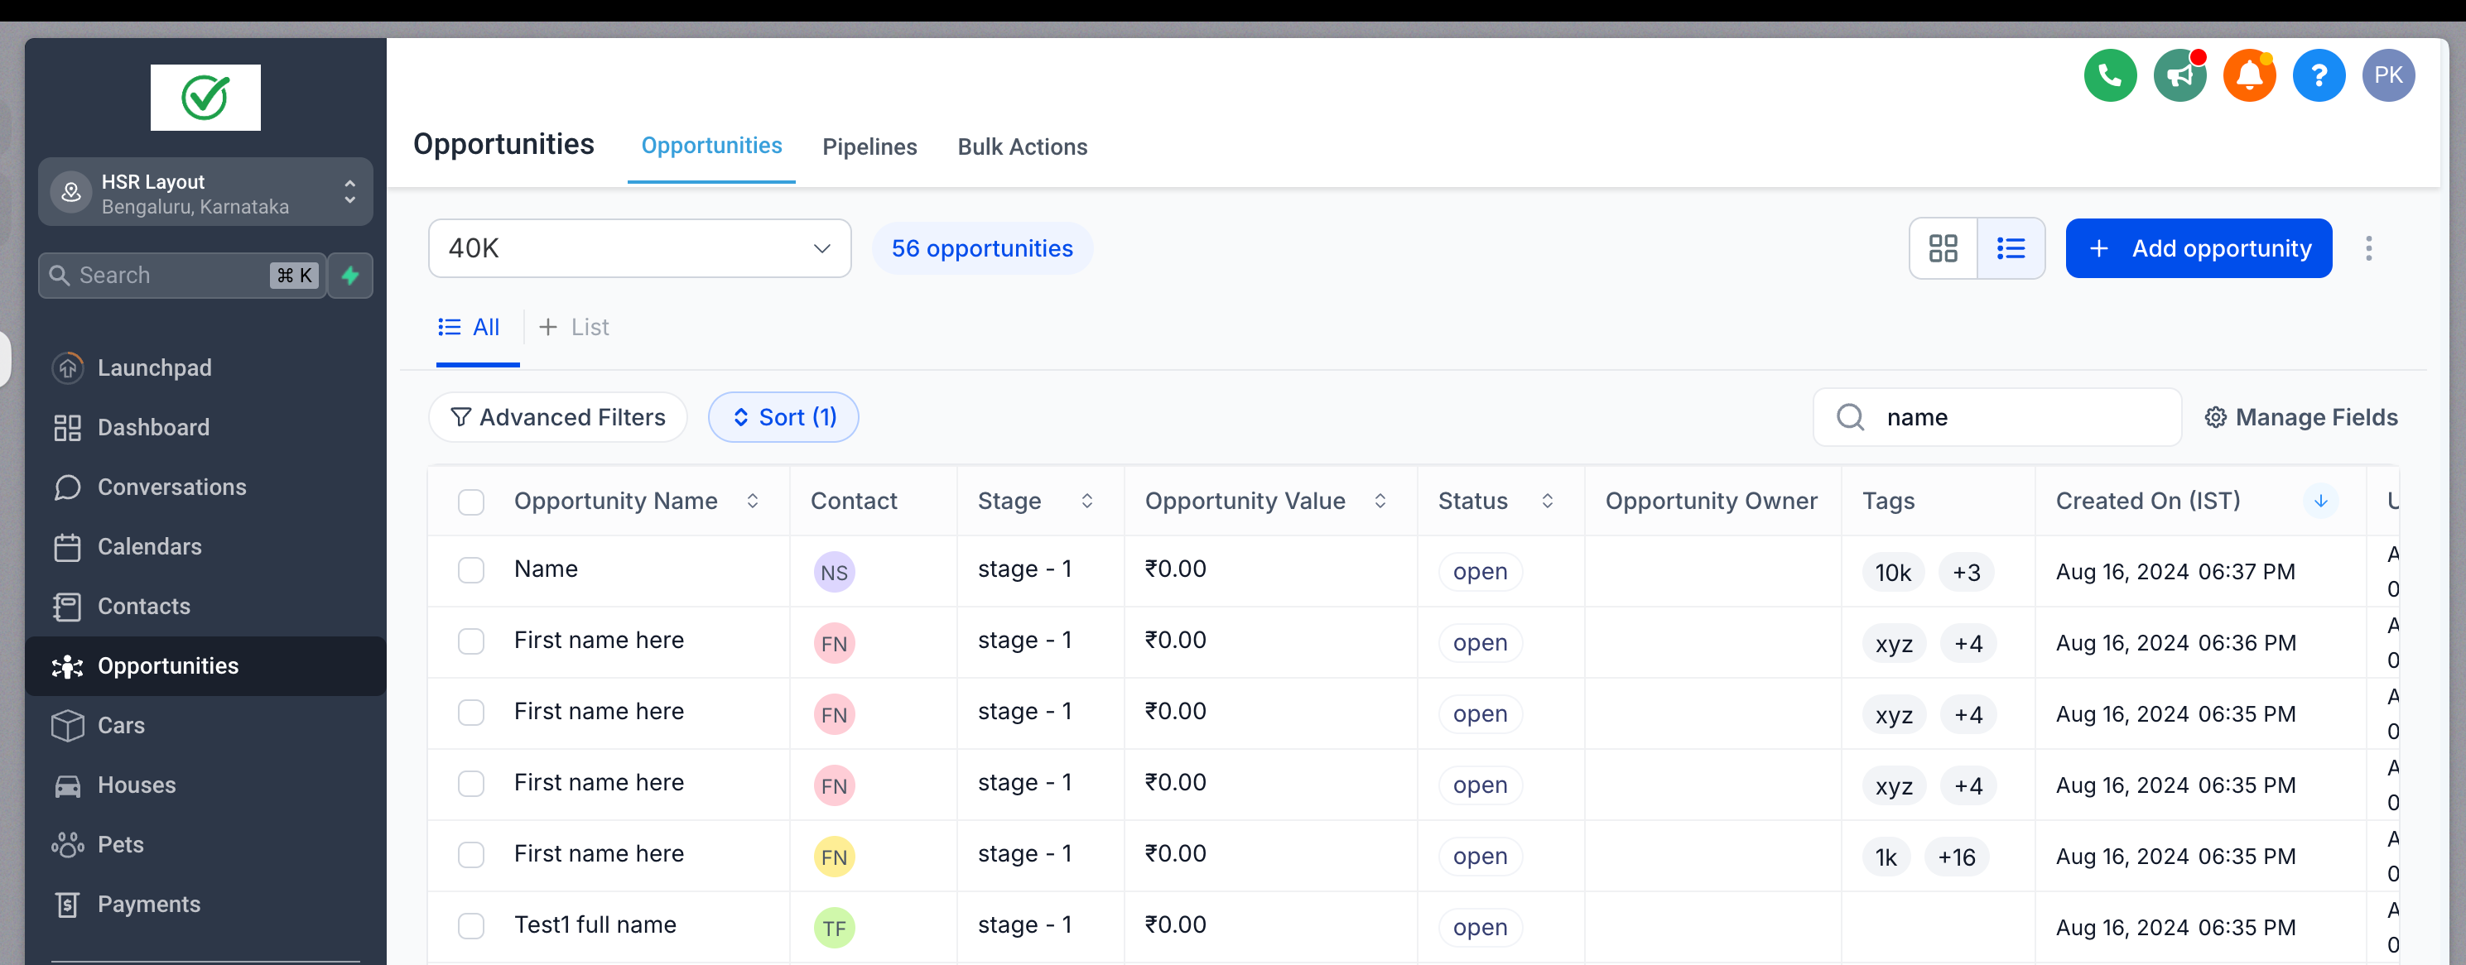Image resolution: width=2466 pixels, height=965 pixels.
Task: Click the Add opportunity button
Action: [2198, 248]
